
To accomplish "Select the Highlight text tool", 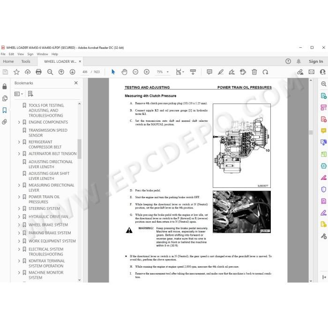I will [x=221, y=72].
